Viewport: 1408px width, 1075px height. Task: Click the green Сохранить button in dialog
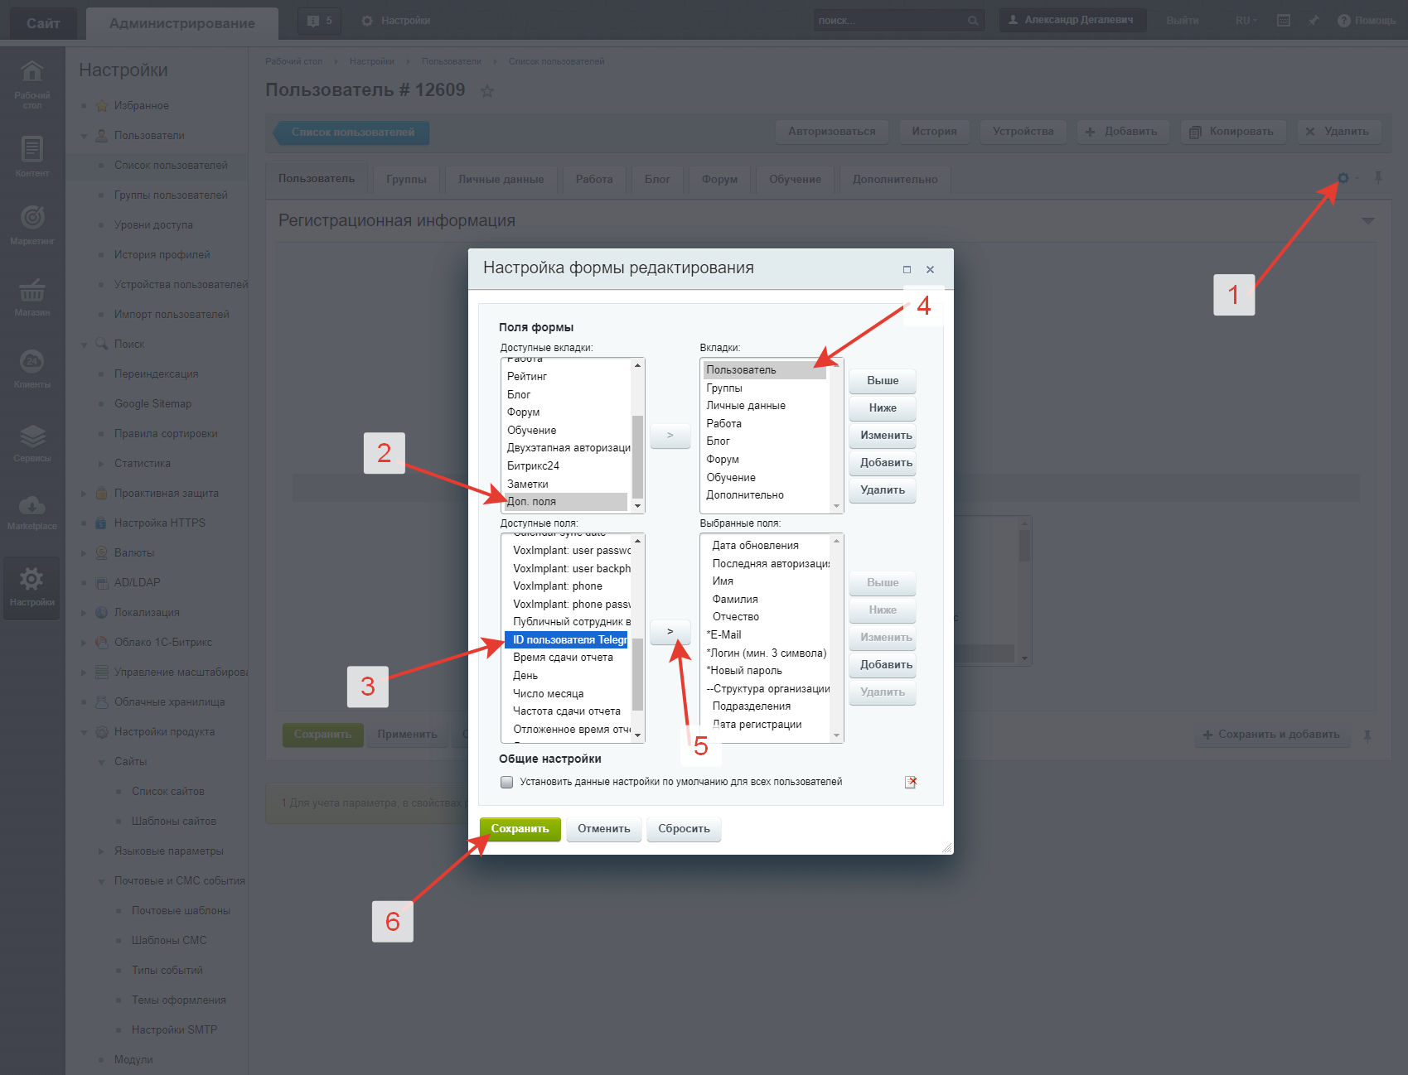click(x=520, y=829)
